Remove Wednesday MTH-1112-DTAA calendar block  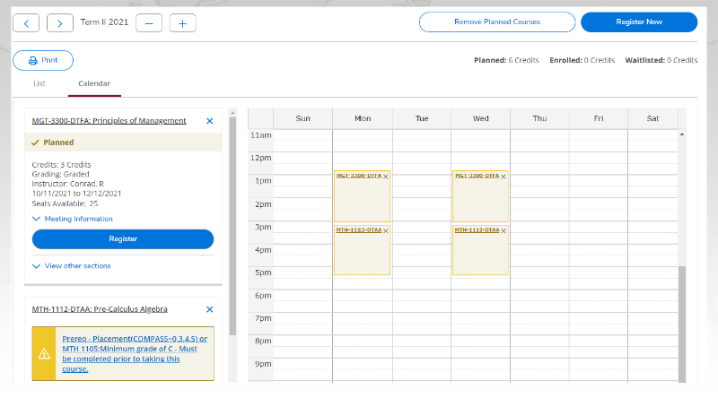click(x=503, y=231)
